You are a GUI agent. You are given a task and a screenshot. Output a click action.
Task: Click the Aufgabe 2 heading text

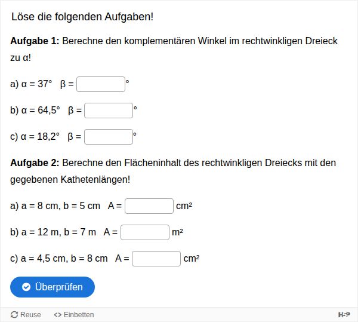(35, 162)
